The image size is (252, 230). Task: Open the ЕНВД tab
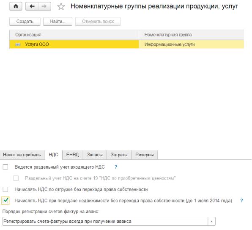point(72,155)
